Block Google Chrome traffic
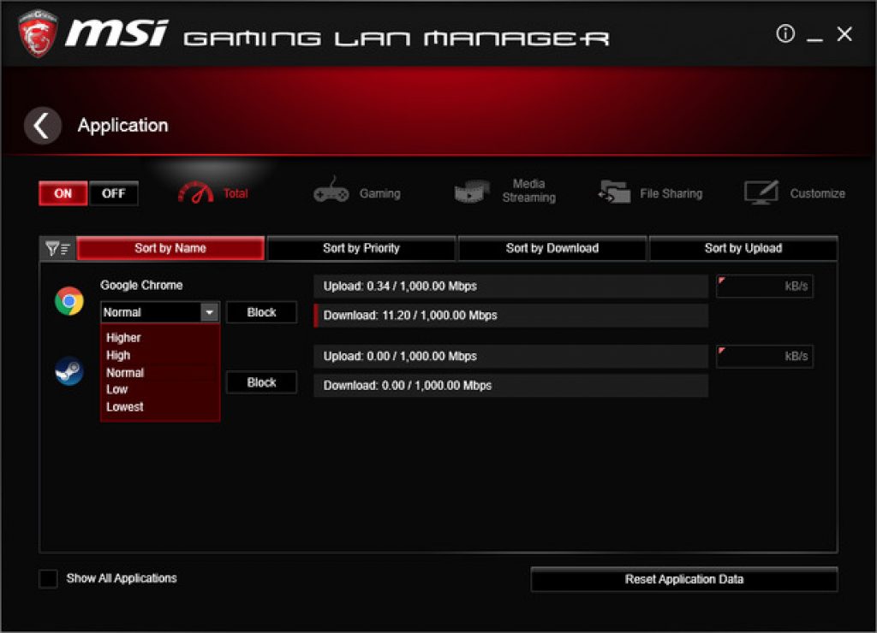 coord(261,312)
